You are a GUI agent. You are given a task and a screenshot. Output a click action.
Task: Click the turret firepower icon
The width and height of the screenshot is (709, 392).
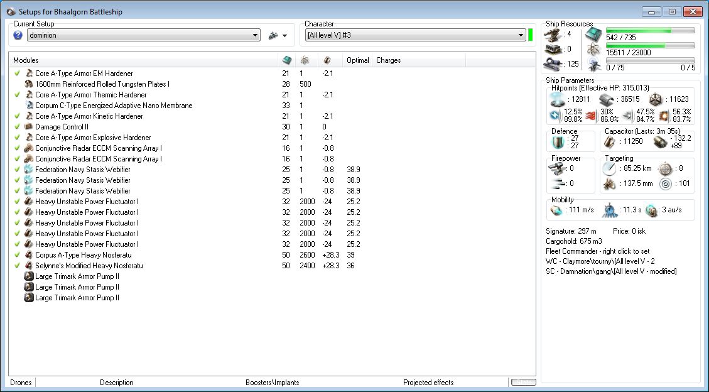pyautogui.click(x=556, y=168)
